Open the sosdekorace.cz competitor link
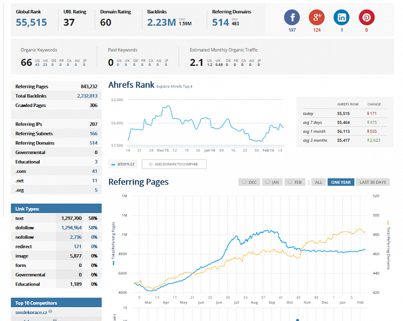Image resolution: width=403 pixels, height=321 pixels. [30, 311]
